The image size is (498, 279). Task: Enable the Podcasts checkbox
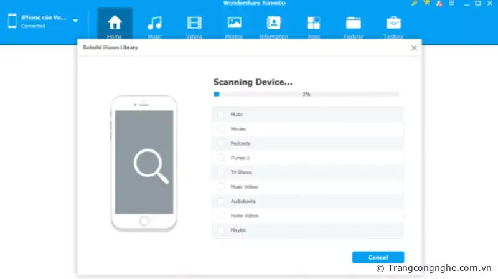pyautogui.click(x=220, y=143)
